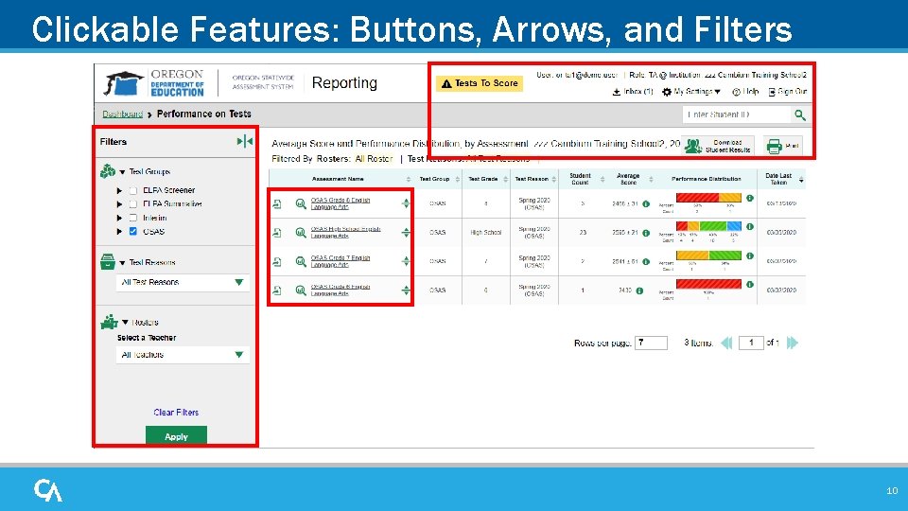Click up-down arrows in Grade 8 row
Screen dimensions: 908x511
click(406, 203)
